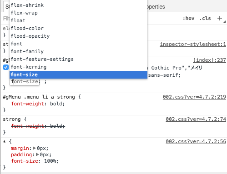Choose flood-color from the suggestions
The image size is (227, 174).
[78, 28]
